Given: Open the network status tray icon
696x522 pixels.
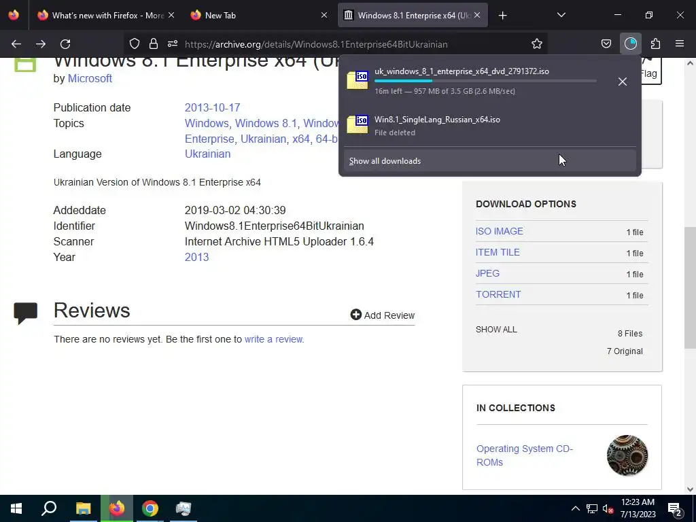Looking at the screenshot, I should coord(592,508).
